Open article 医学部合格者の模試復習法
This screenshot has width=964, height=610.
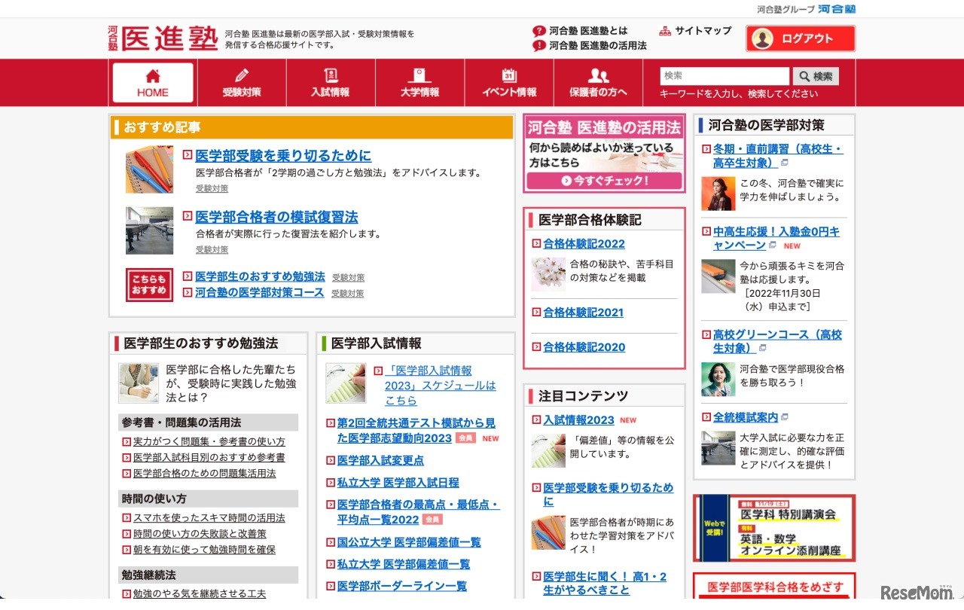pos(276,217)
